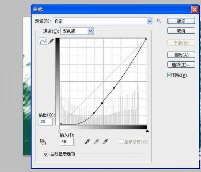Screen dimensions: 201x172
Task: Click the 自动 auto button
Action: [181, 55]
